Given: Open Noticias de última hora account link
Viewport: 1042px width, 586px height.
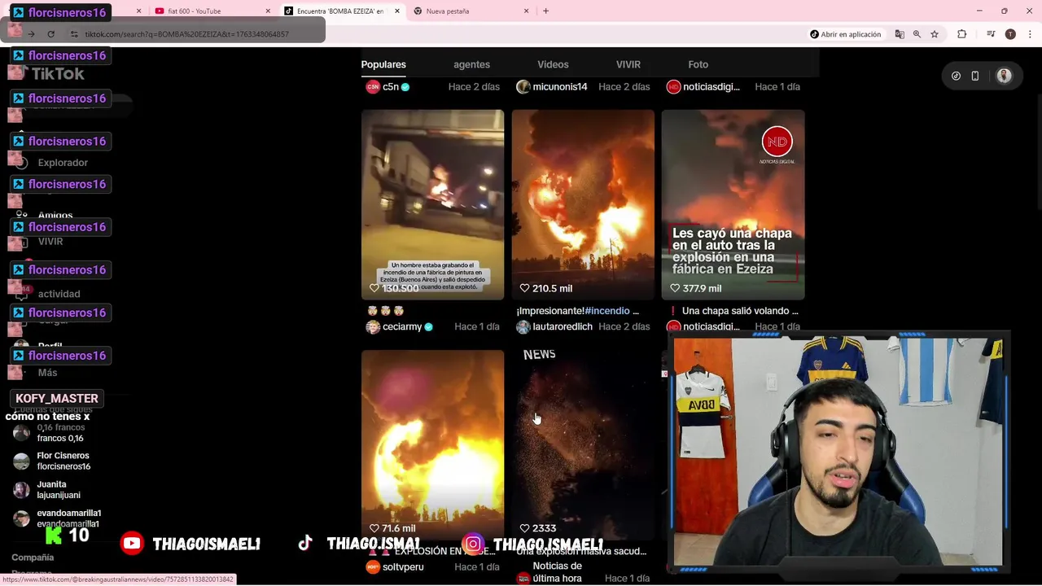Looking at the screenshot, I should (x=558, y=572).
